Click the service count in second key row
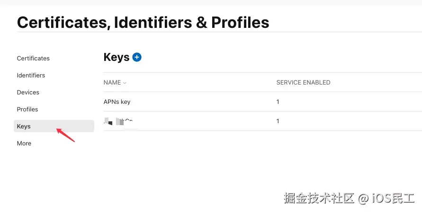This screenshot has height=212, width=422. click(x=278, y=121)
